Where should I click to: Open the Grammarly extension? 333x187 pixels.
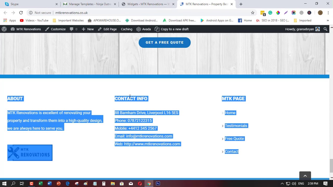tap(270, 13)
